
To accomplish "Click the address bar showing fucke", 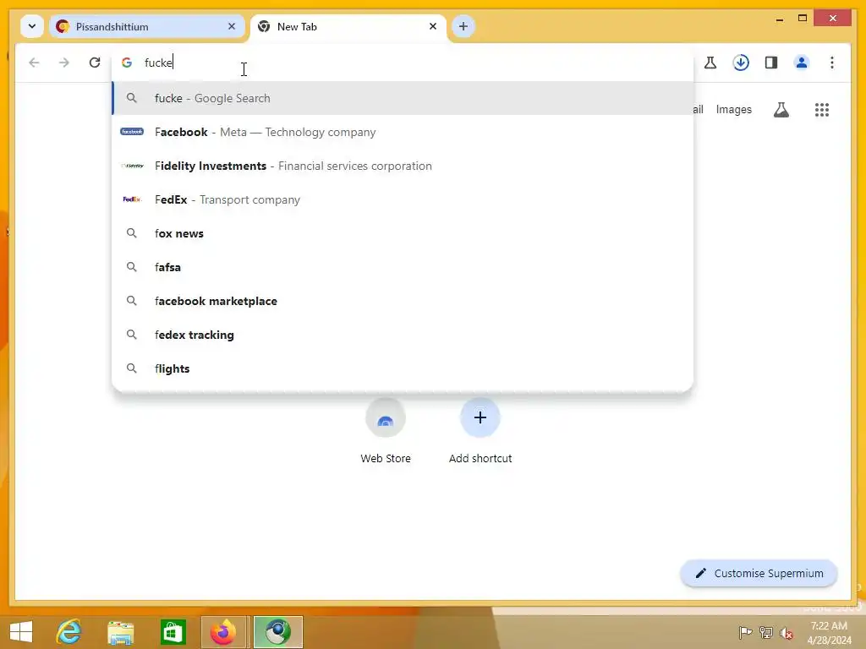I will [x=402, y=63].
